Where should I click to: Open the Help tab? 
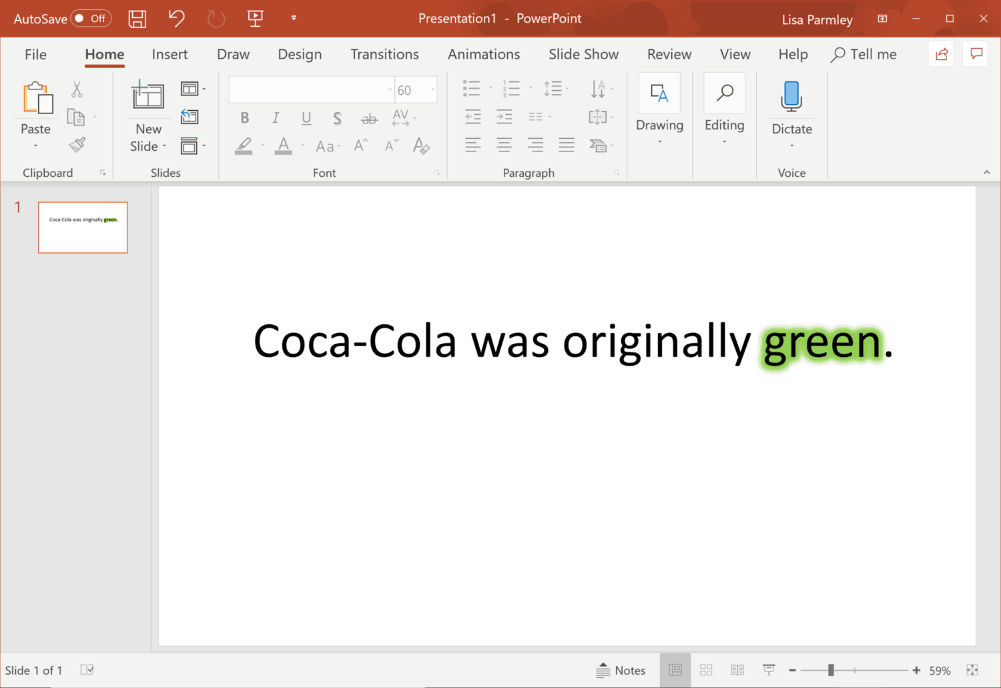(793, 55)
